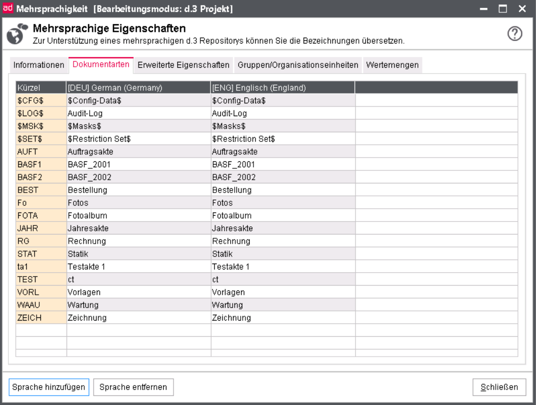Edit English cell Jahresakte

(283, 229)
